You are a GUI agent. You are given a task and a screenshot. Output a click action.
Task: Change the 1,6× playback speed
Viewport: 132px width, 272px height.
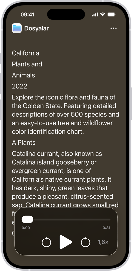tap(103, 242)
